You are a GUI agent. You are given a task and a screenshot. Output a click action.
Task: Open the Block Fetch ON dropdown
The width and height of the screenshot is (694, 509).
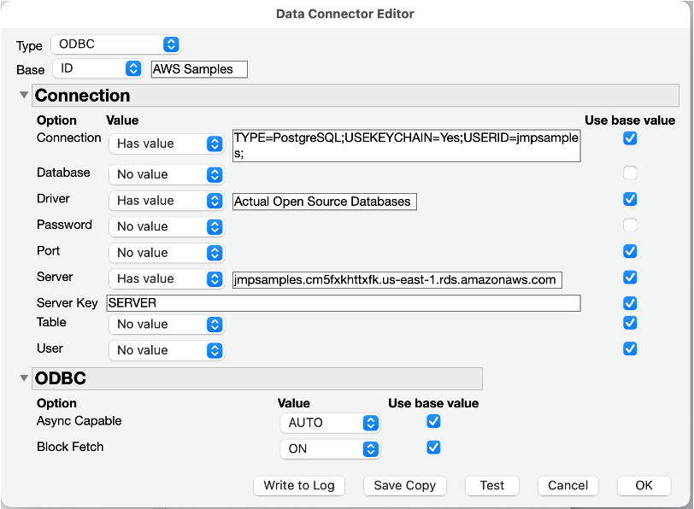tap(330, 448)
